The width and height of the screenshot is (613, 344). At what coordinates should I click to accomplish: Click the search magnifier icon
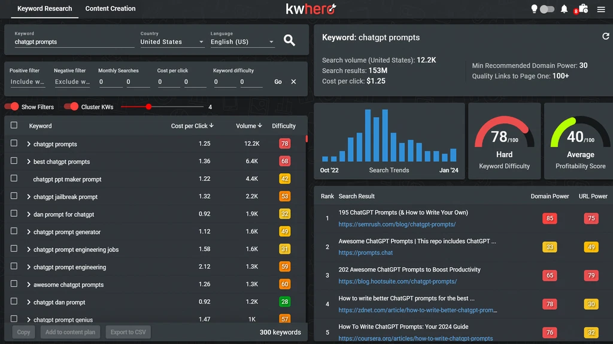tap(289, 41)
